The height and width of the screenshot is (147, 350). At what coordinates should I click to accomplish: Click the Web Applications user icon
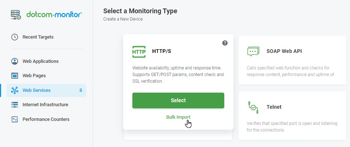click(x=15, y=61)
